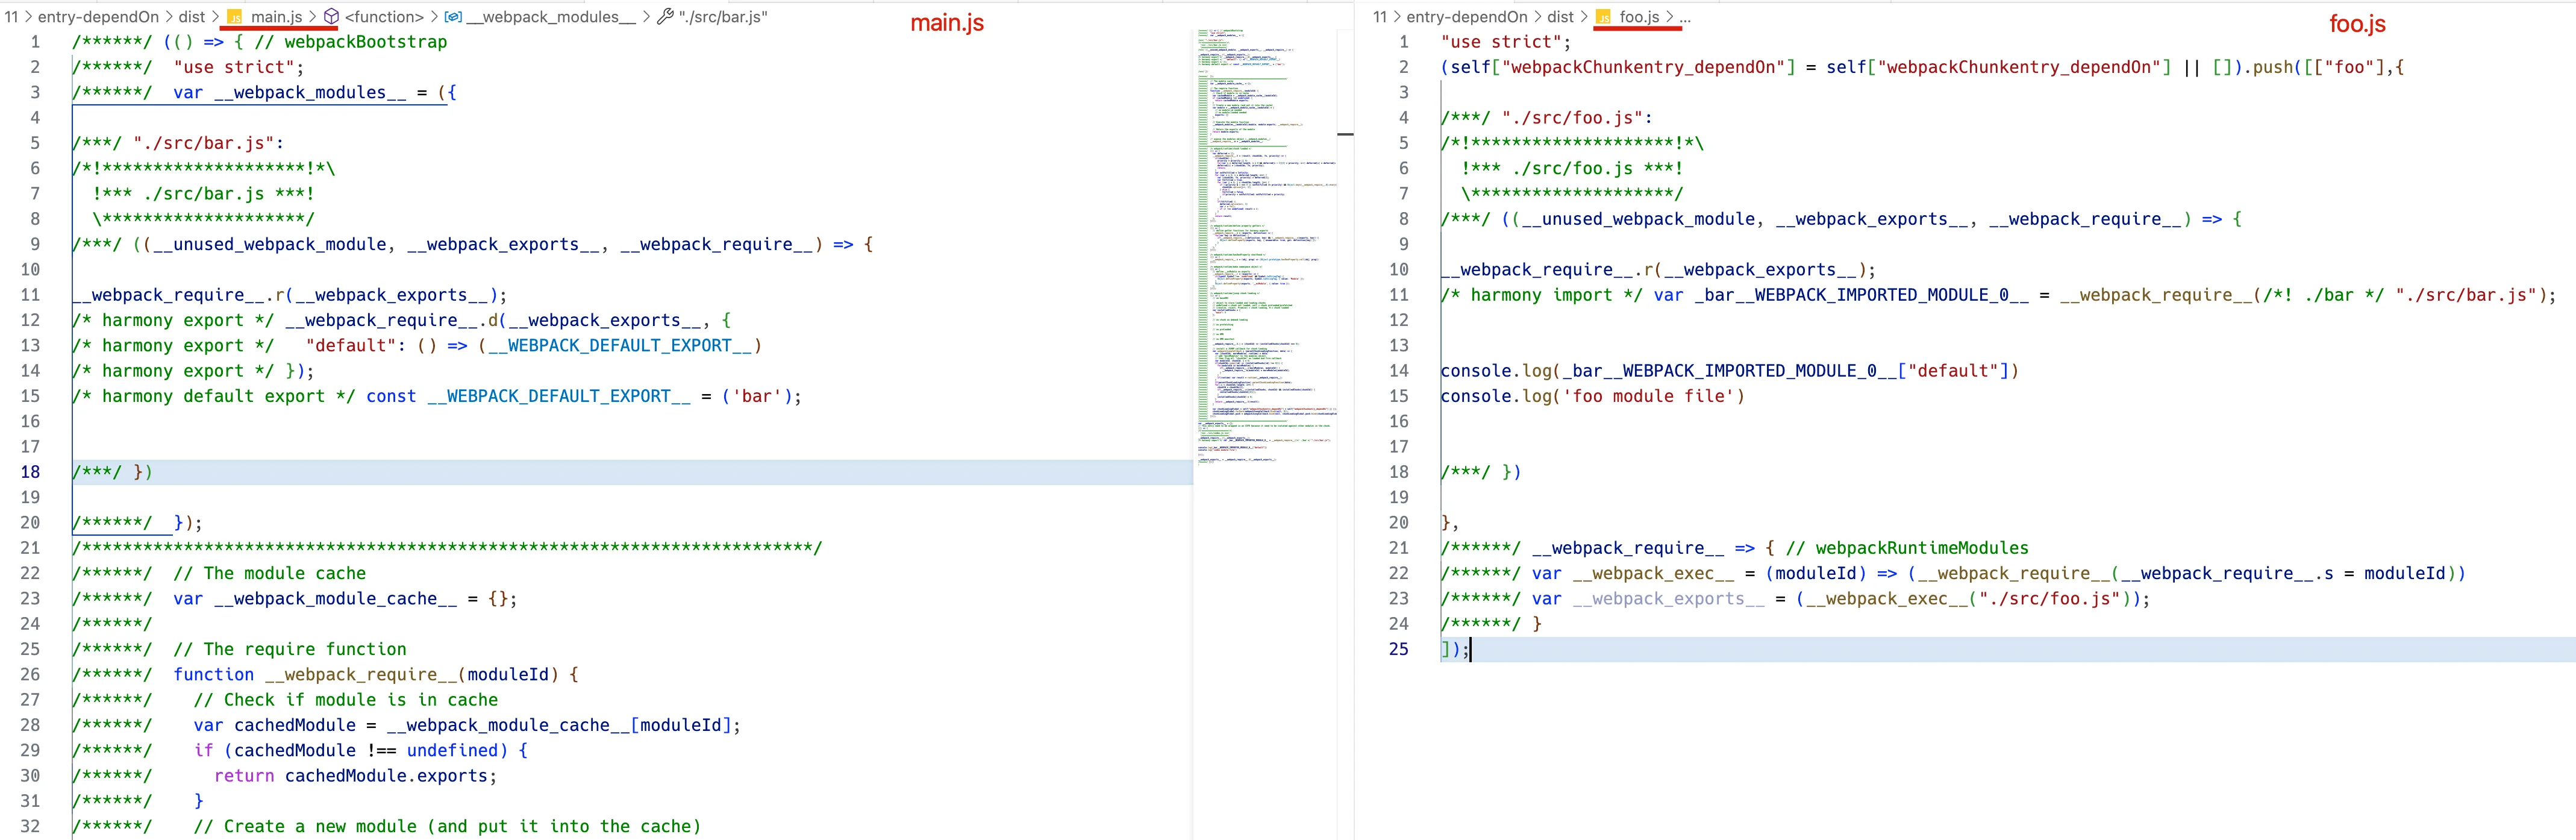
Task: Click line number 18 in main.js gutter
Action: 31,472
